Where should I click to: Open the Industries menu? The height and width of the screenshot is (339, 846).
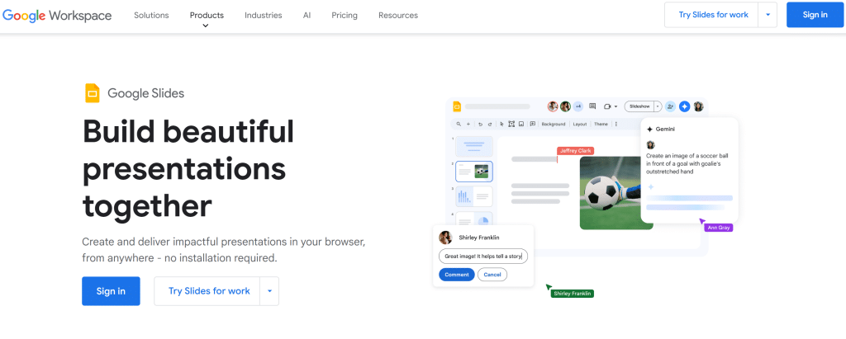[x=264, y=15]
